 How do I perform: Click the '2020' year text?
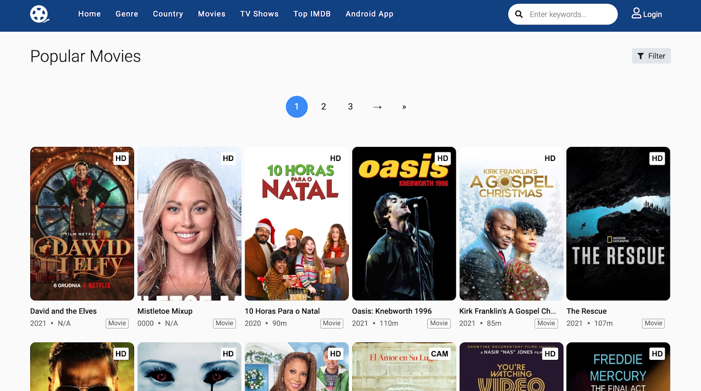253,323
